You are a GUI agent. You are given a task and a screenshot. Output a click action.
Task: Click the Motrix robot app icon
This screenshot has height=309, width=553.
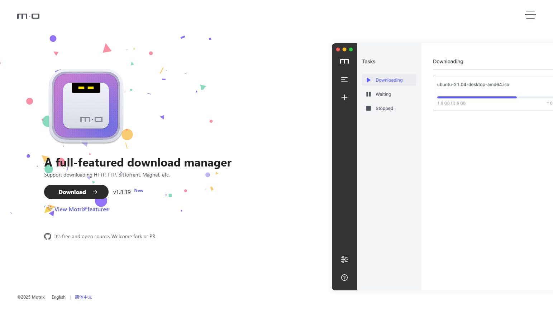(86, 106)
